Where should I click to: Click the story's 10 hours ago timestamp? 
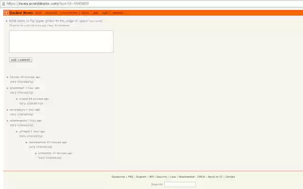tap(39, 26)
